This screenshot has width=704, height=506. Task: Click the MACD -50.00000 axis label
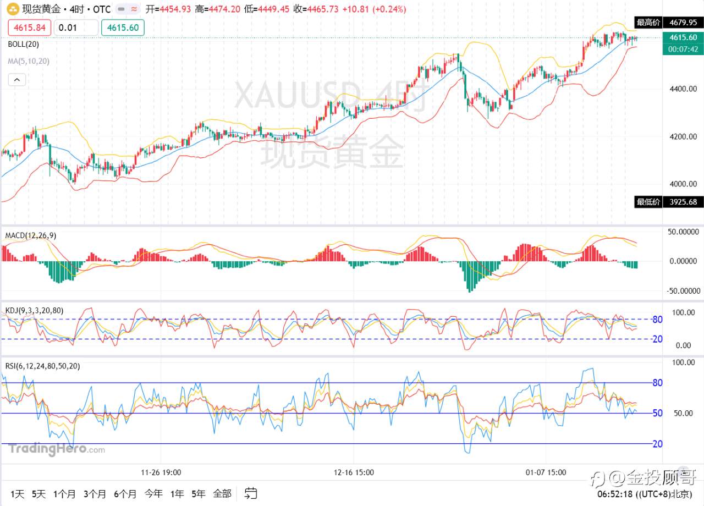pos(683,290)
